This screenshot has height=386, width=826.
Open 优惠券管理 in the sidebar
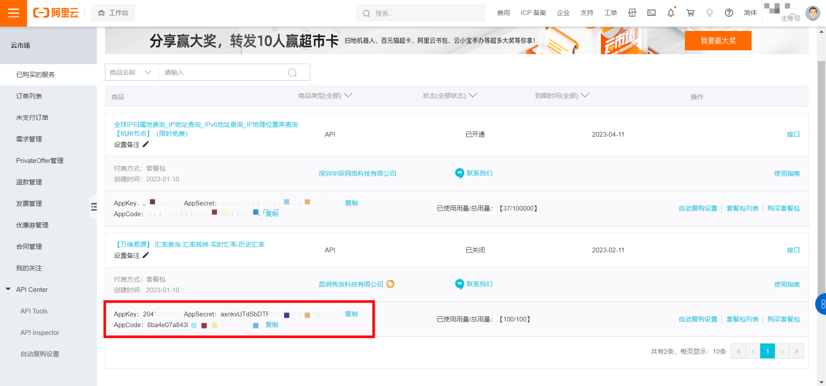point(48,225)
